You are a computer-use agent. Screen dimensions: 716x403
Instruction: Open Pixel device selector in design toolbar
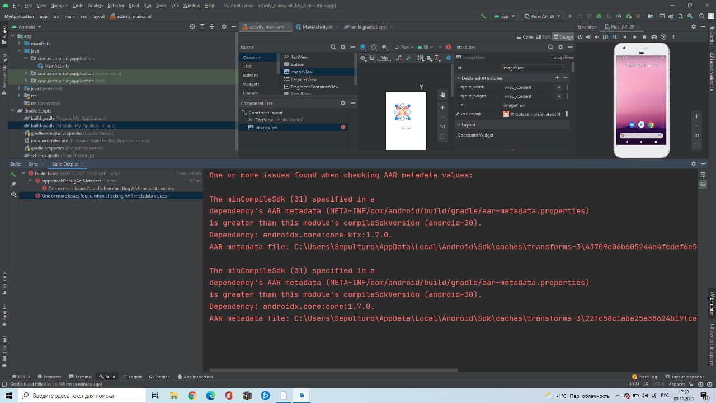403,47
